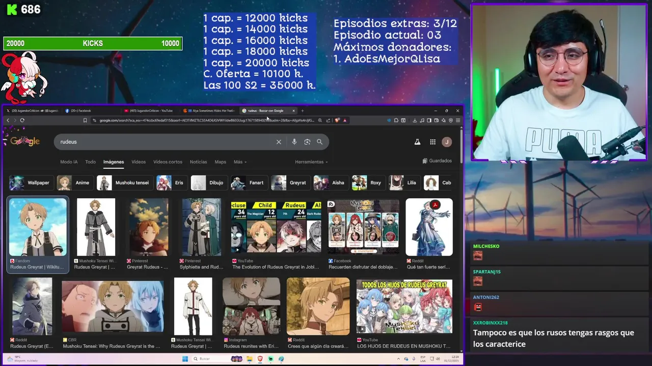This screenshot has width=652, height=366.
Task: Click the browser address bar URL
Action: tap(206, 120)
